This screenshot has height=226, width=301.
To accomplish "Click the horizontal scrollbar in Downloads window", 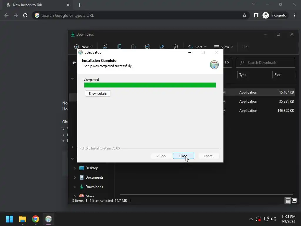I will pos(207,195).
